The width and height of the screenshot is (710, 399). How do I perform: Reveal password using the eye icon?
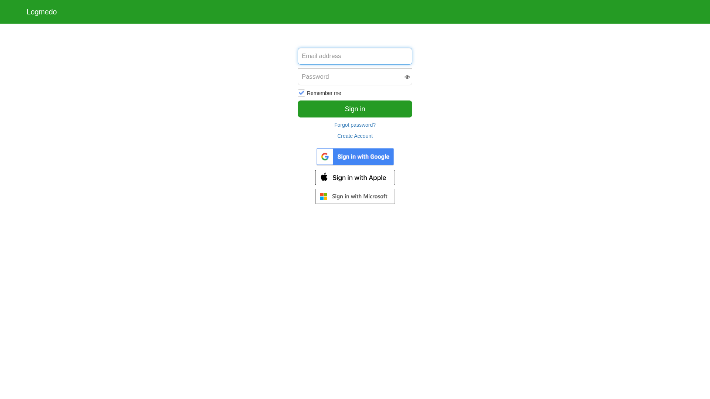(407, 77)
